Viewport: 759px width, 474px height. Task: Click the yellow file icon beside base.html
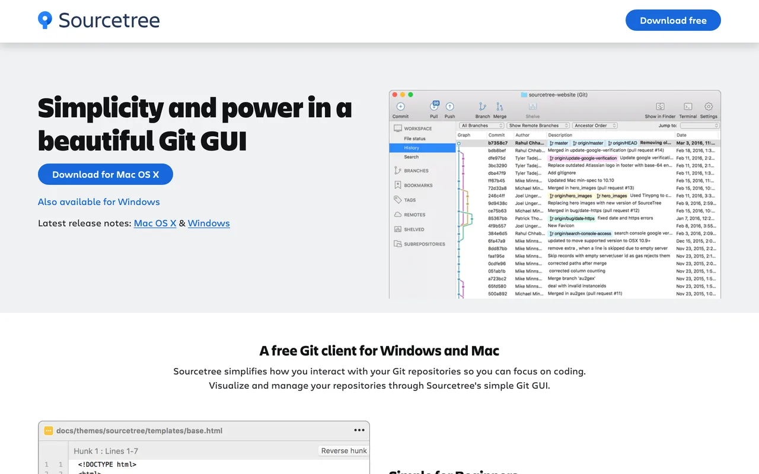point(49,431)
